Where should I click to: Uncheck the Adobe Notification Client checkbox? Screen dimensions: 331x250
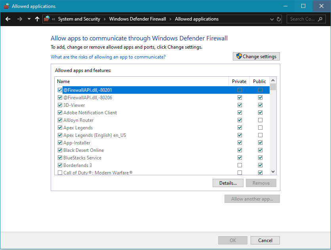tap(60, 113)
